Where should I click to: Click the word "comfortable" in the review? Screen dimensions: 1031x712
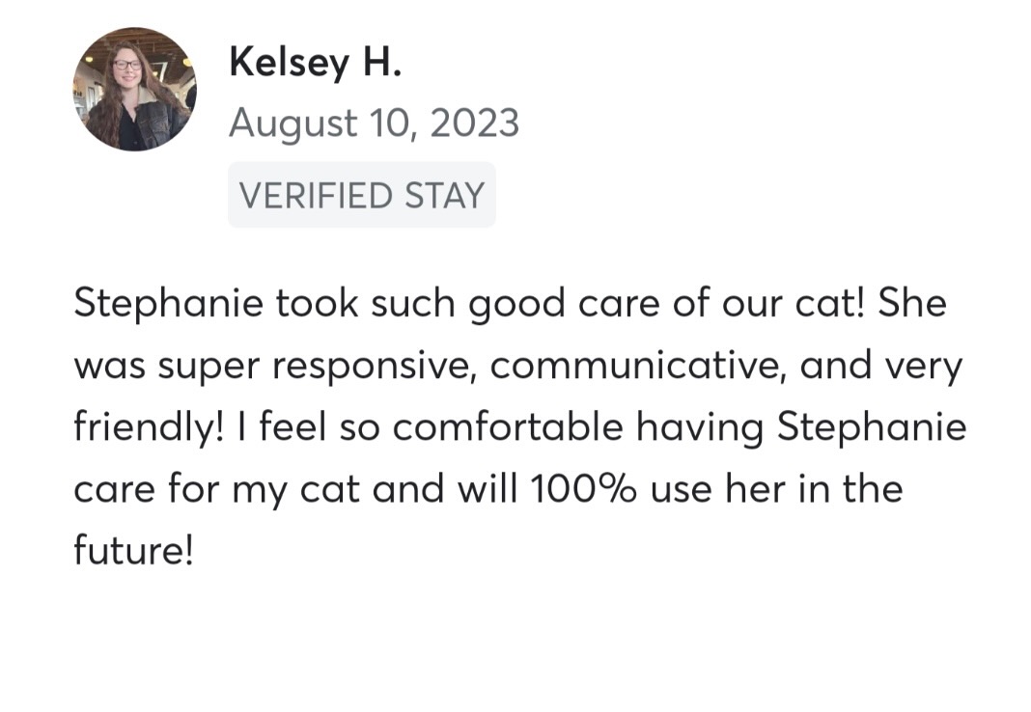tap(509, 427)
